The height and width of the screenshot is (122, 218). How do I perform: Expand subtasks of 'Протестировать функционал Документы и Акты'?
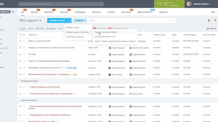pos(29,106)
